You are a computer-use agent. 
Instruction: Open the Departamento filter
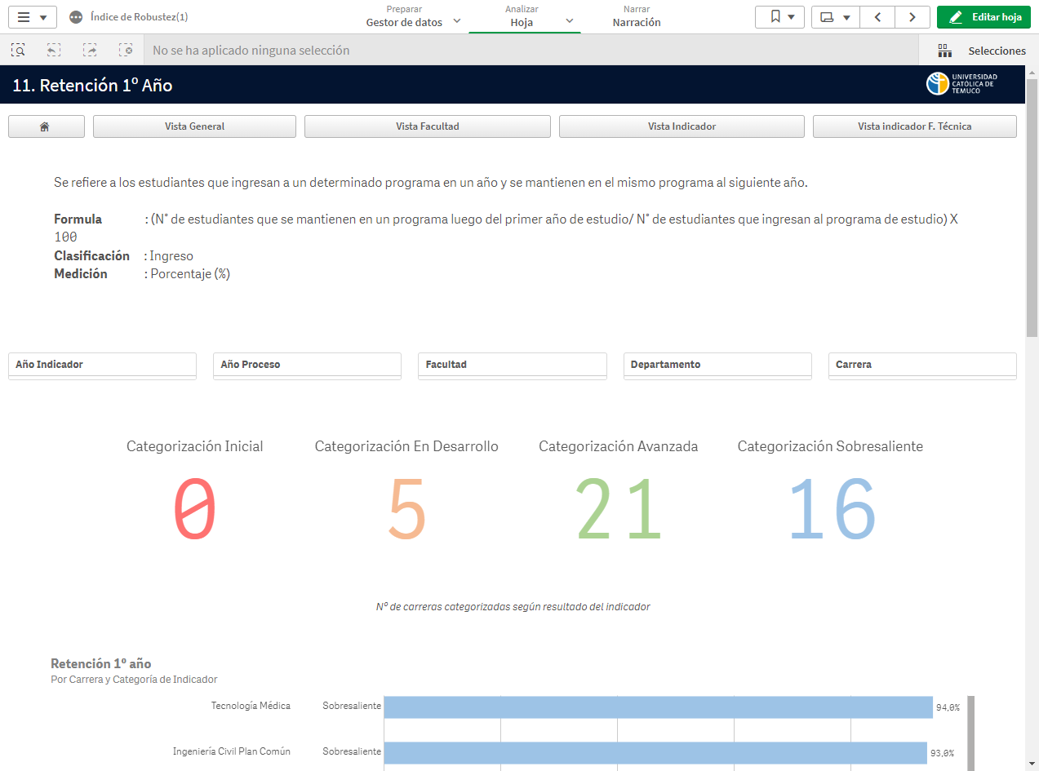click(717, 366)
